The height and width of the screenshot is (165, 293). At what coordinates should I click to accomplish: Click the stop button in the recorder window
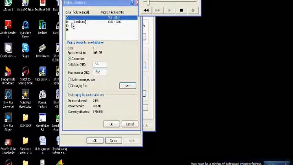click(x=181, y=10)
